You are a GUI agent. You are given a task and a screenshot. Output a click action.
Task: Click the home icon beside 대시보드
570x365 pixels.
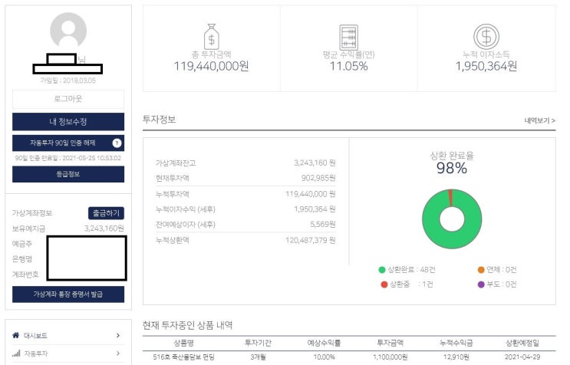(15, 335)
